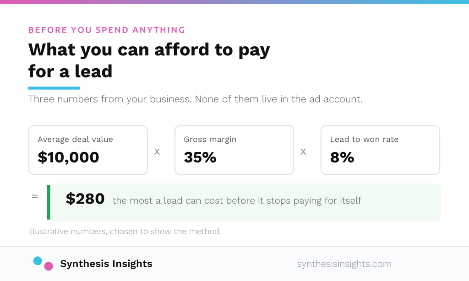Select the Gross margin card
Image resolution: width=469 pixels, height=281 pixels.
point(234,150)
